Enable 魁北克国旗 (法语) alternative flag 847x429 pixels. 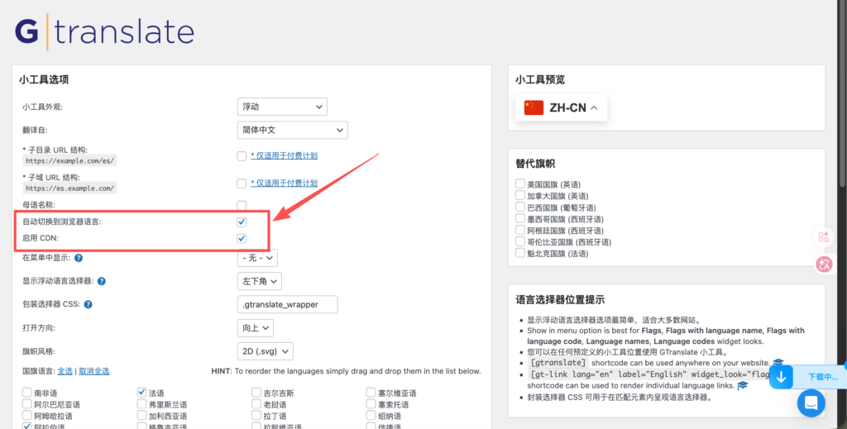point(519,253)
